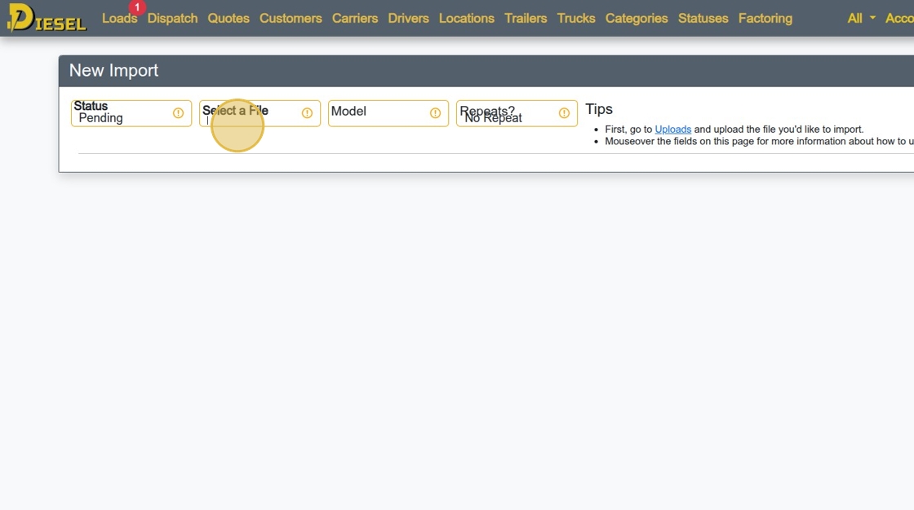Click the info icon in Model field
Screen dimensions: 914x510
click(x=436, y=113)
